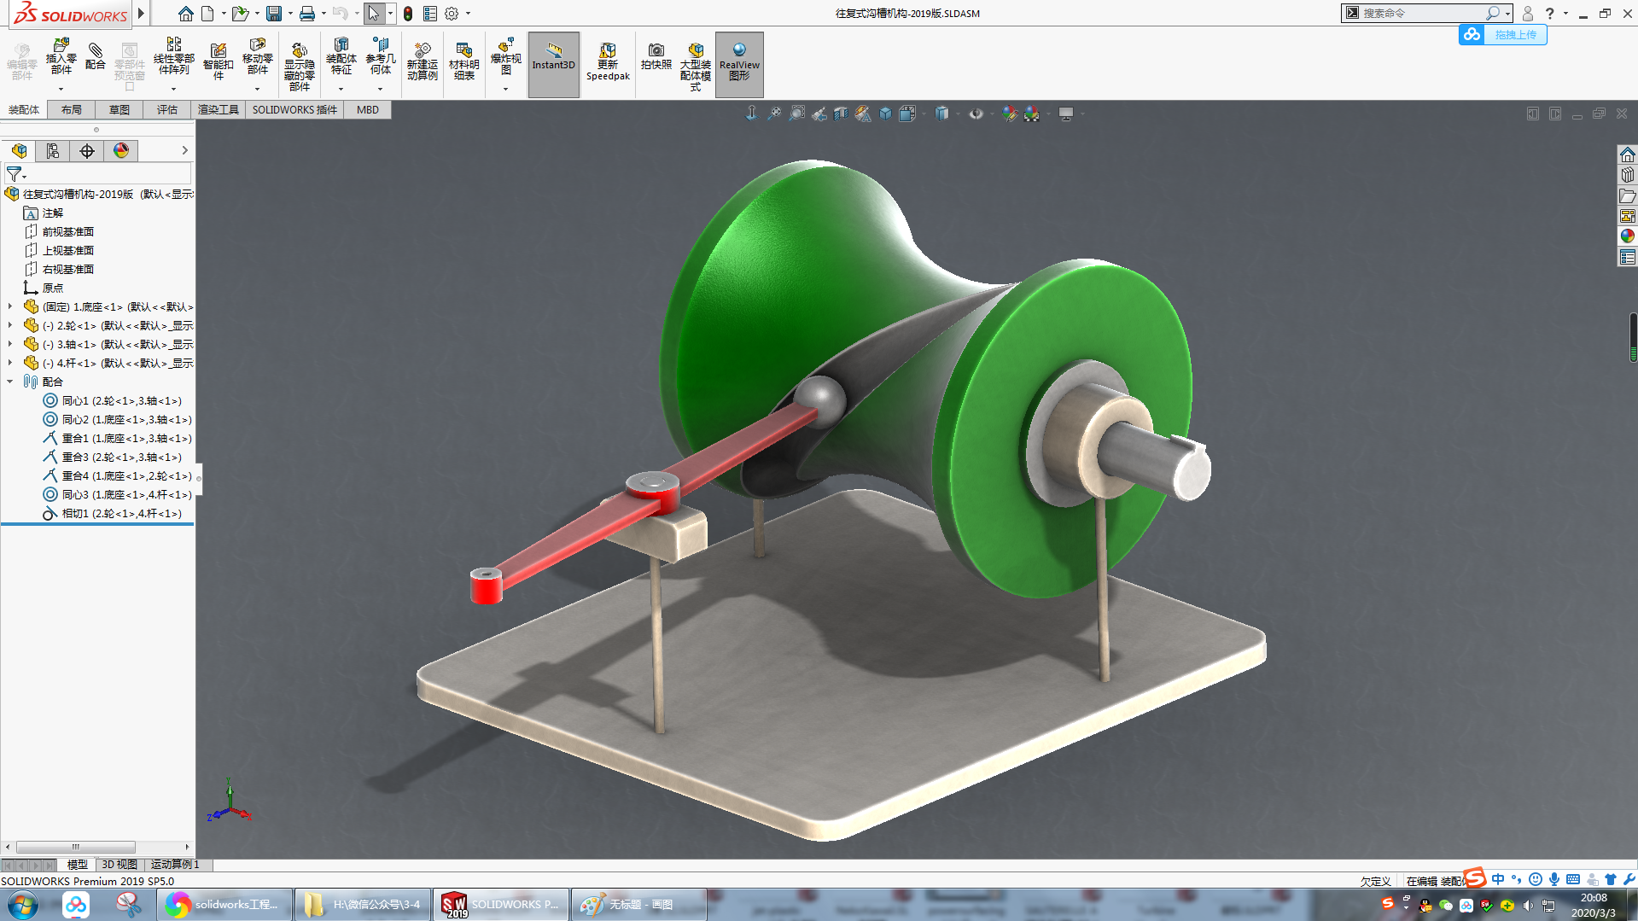Image resolution: width=1638 pixels, height=921 pixels.
Task: Open Bill of Materials (材料明细表) tool
Action: pyautogui.click(x=463, y=61)
